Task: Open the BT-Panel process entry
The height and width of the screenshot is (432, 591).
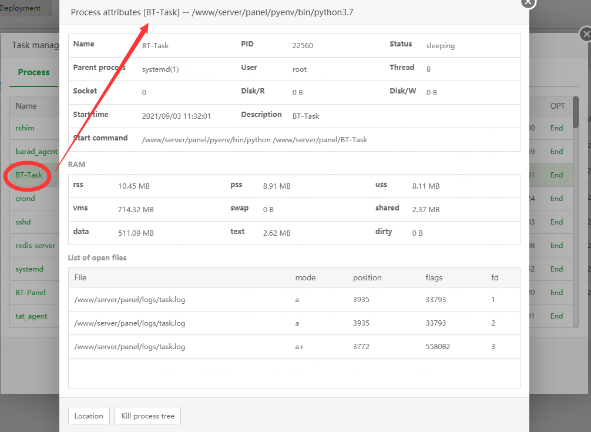Action: pyautogui.click(x=31, y=293)
